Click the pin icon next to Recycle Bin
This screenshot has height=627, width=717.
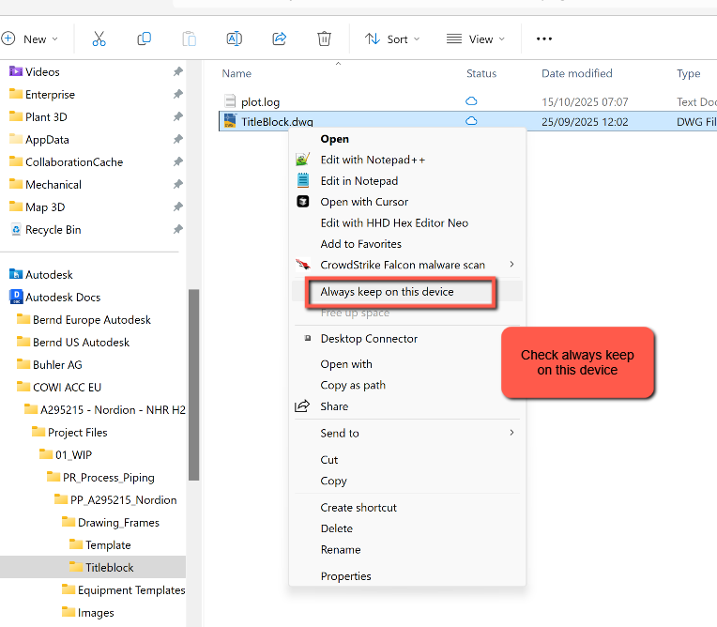coord(178,229)
